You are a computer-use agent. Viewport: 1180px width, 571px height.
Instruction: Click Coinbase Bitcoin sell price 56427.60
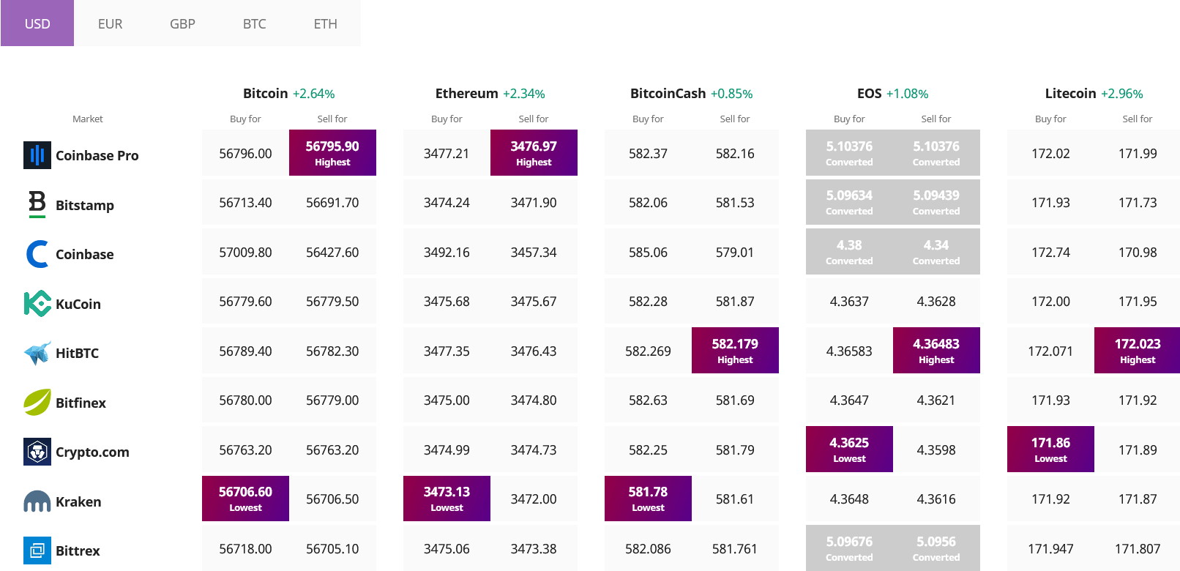[x=332, y=252]
